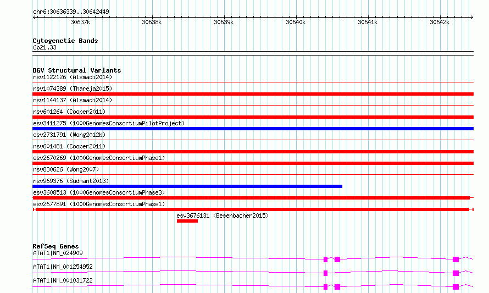The image size is (489, 293).
Task: Select the blue esv3411275 variant bar
Action: click(253, 129)
